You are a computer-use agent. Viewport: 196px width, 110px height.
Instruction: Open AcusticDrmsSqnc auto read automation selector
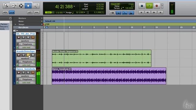click(27, 65)
